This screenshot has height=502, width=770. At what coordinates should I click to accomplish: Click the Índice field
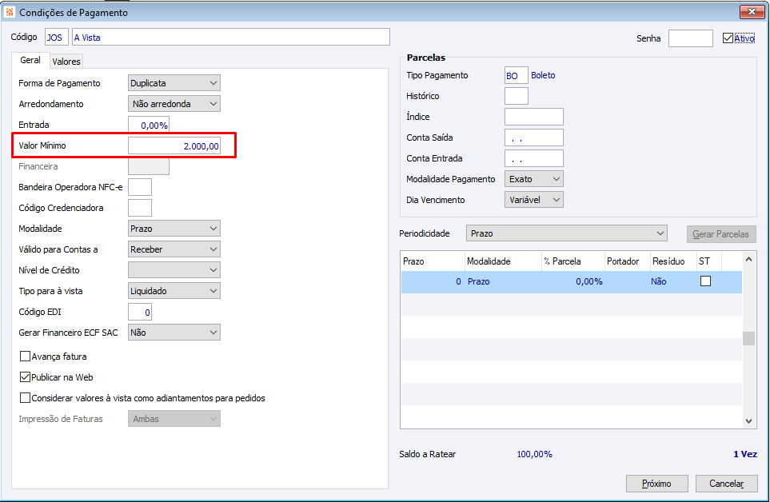click(534, 117)
